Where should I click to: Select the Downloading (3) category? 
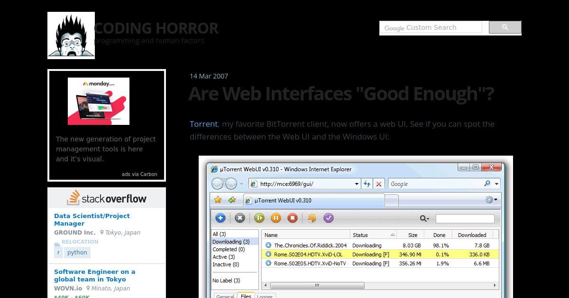235,242
